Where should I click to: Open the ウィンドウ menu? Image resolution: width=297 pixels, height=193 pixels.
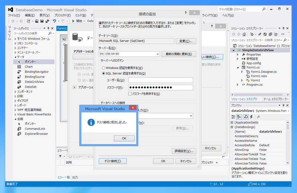(x=210, y=15)
